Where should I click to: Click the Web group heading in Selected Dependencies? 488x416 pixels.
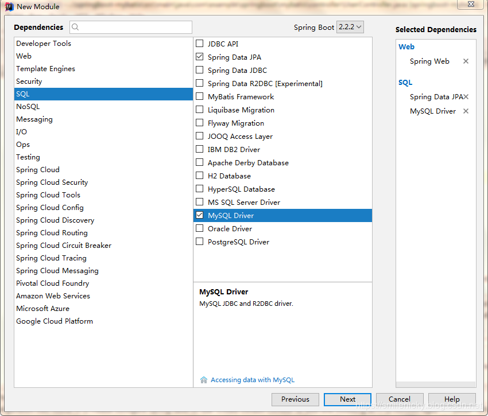pos(406,46)
